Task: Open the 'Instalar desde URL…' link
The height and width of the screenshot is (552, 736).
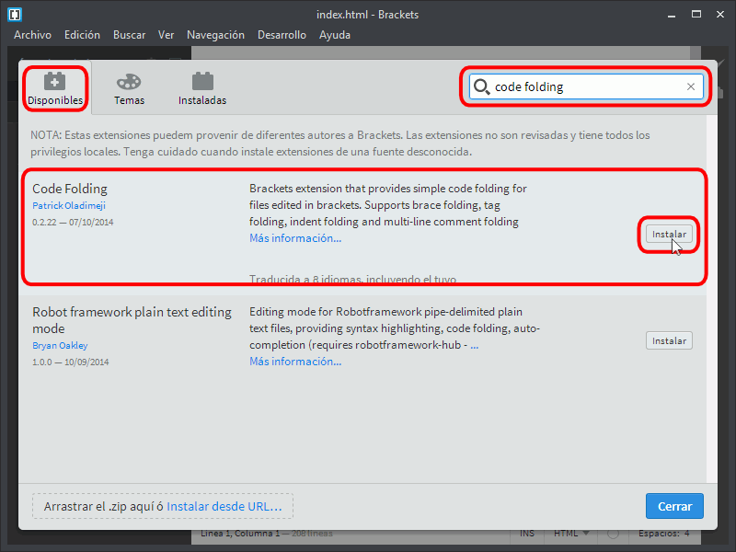Action: 224,507
